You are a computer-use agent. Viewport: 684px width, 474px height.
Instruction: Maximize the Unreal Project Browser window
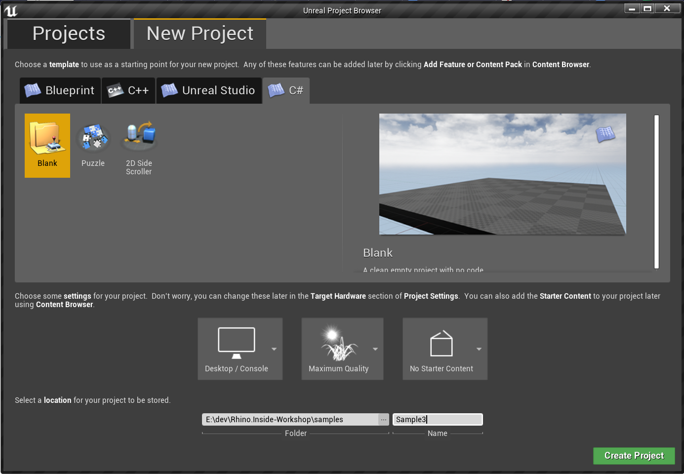pyautogui.click(x=647, y=8)
